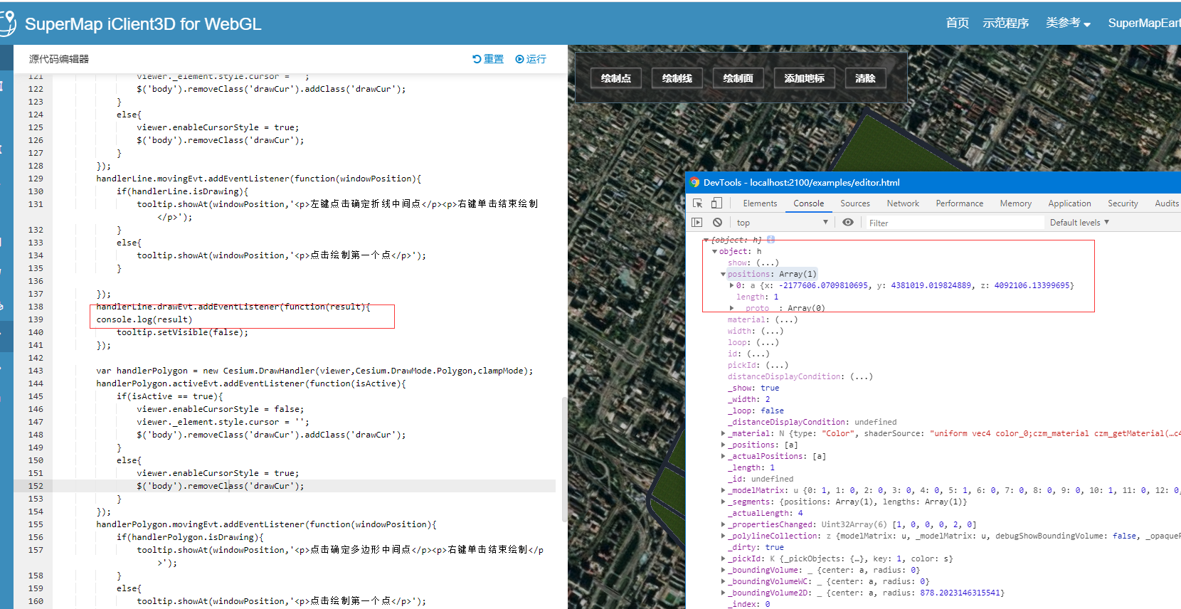Image resolution: width=1181 pixels, height=609 pixels.
Task: Click the console.log(result) code line
Action: (144, 319)
